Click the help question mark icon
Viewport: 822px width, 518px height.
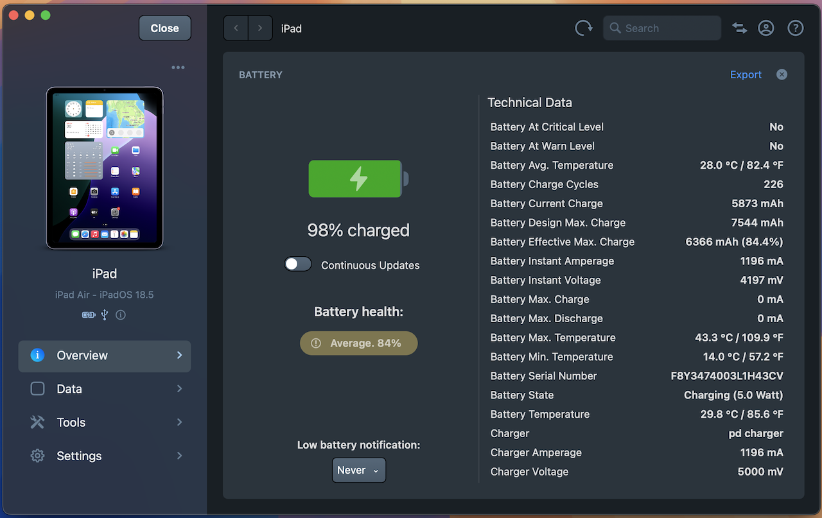796,28
